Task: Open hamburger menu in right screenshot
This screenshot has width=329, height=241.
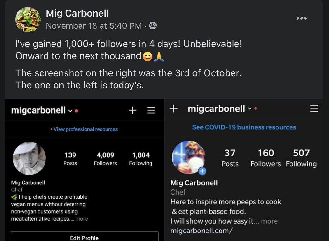Action: pos(314,108)
